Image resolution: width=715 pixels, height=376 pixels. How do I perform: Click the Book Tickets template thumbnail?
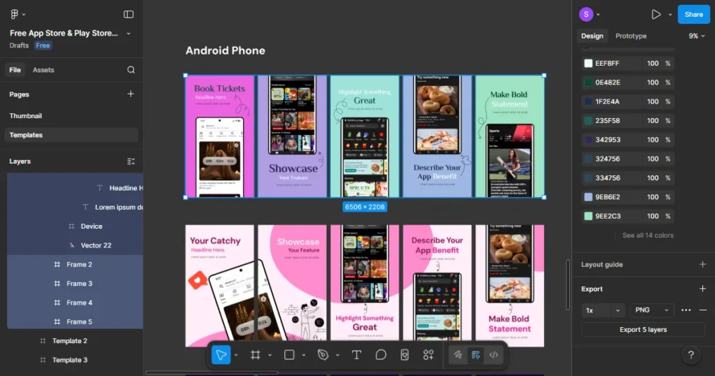220,136
